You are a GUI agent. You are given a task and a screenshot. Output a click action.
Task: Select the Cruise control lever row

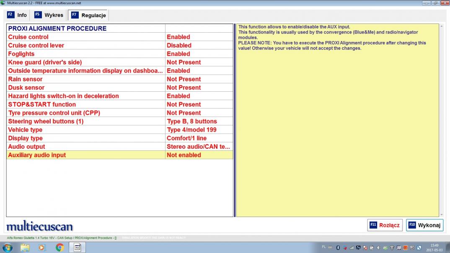[x=120, y=45]
